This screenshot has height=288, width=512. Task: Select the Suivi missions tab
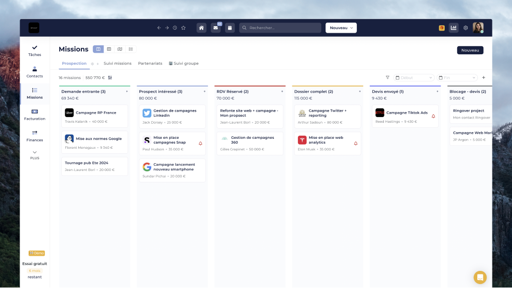point(118,63)
